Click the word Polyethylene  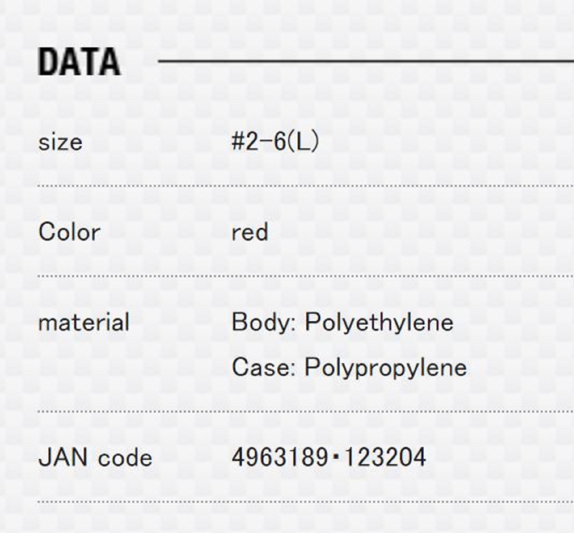click(379, 322)
